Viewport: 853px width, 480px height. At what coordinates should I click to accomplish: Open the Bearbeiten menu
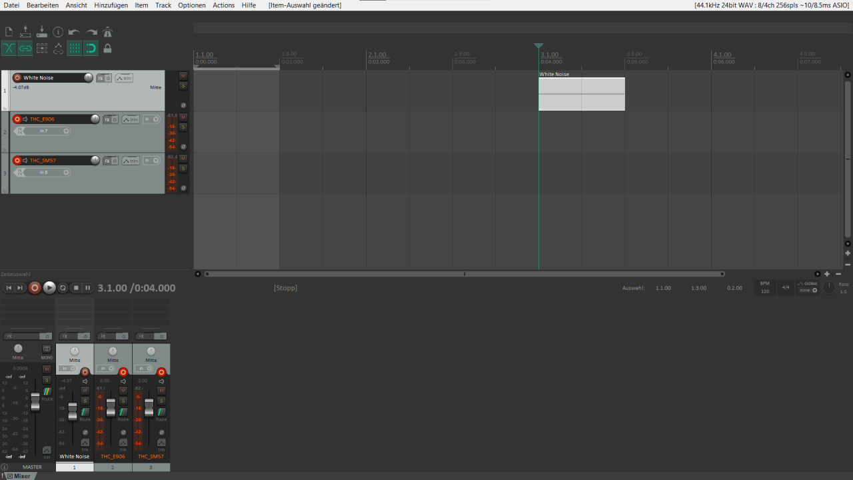pos(43,5)
